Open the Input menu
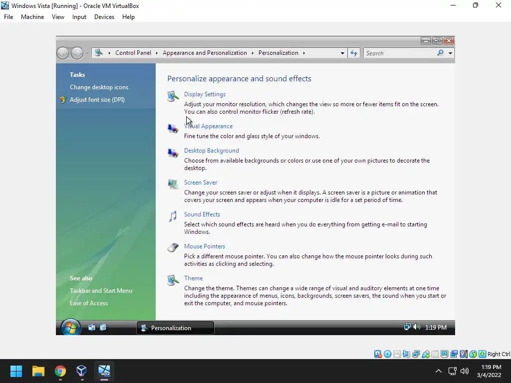511x383 pixels. tap(79, 17)
